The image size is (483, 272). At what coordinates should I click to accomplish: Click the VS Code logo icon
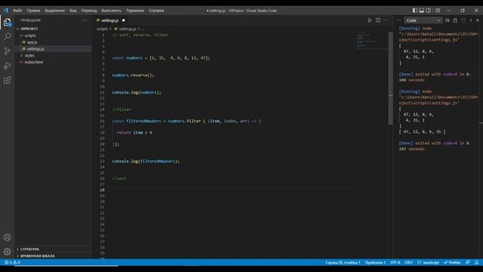coord(5,10)
